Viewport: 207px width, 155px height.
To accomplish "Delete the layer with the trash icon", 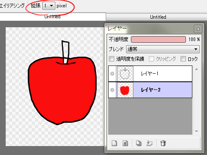I will (163, 143).
